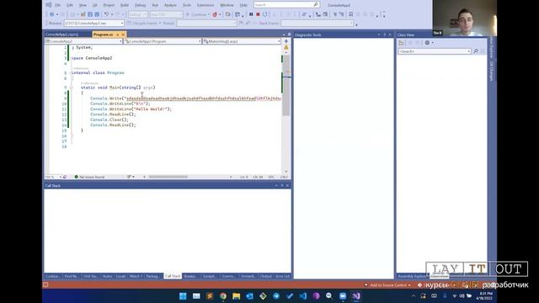Image resolution: width=539 pixels, height=303 pixels.
Task: Switch to the Output tab
Action: 266,276
